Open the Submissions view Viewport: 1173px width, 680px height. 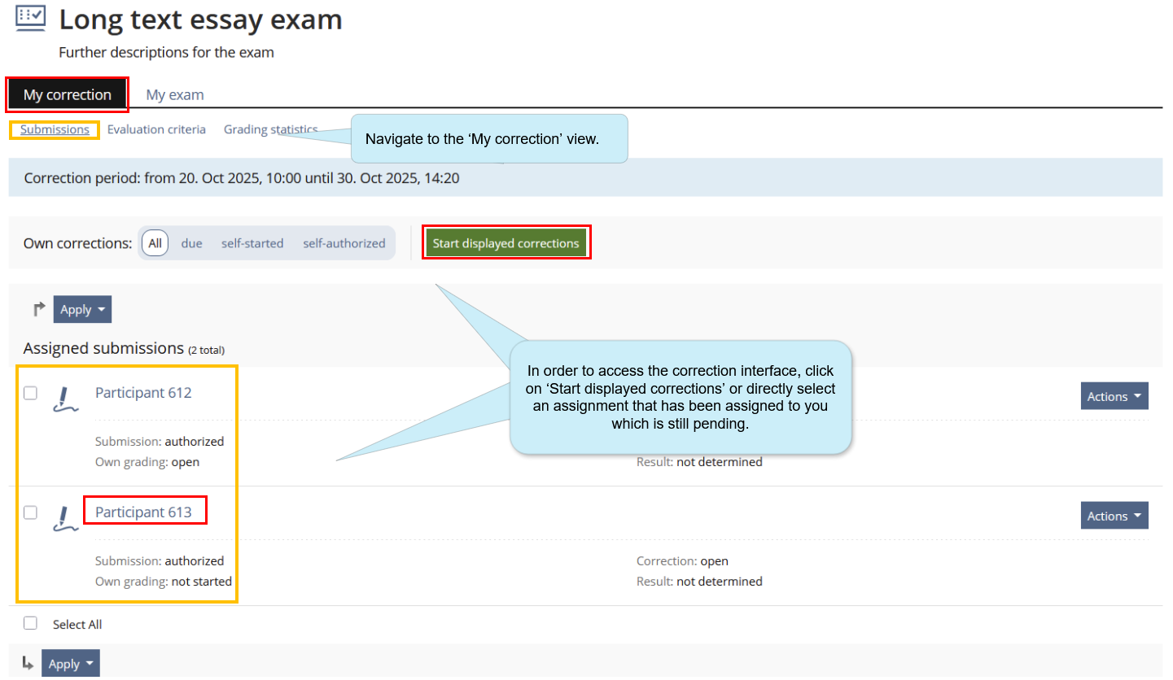[54, 129]
